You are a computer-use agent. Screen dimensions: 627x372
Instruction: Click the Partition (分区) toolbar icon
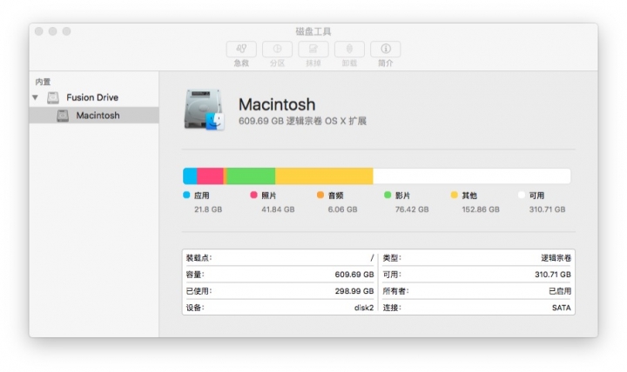tap(277, 49)
